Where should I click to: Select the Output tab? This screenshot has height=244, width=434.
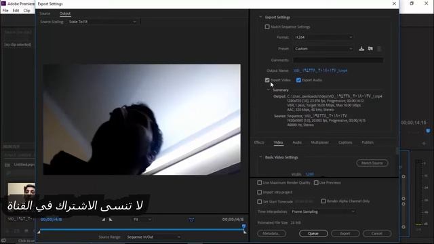[65, 14]
